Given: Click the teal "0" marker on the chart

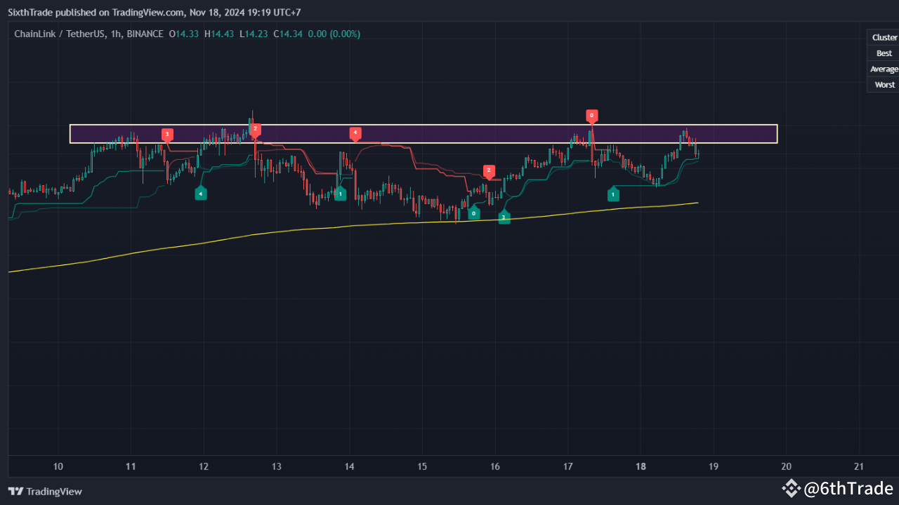Looking at the screenshot, I should pos(474,213).
